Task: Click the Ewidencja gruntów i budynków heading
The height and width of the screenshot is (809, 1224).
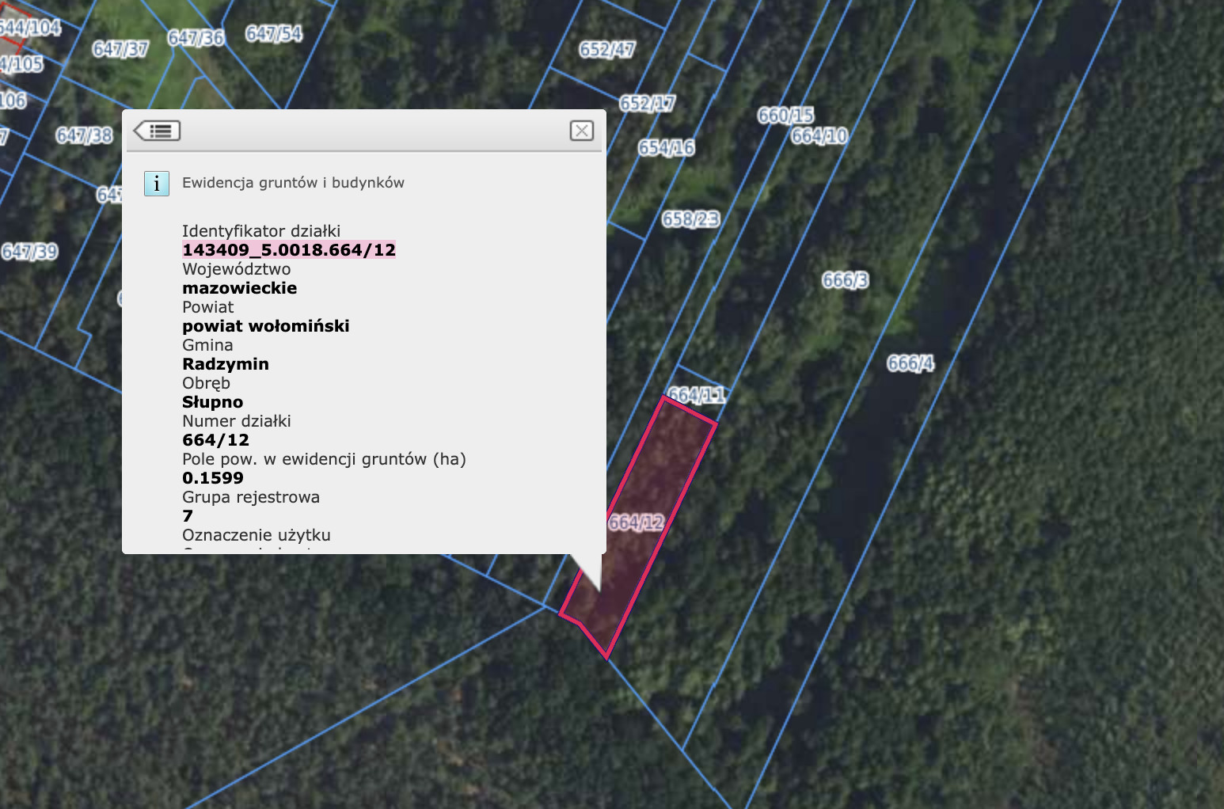Action: [x=293, y=183]
